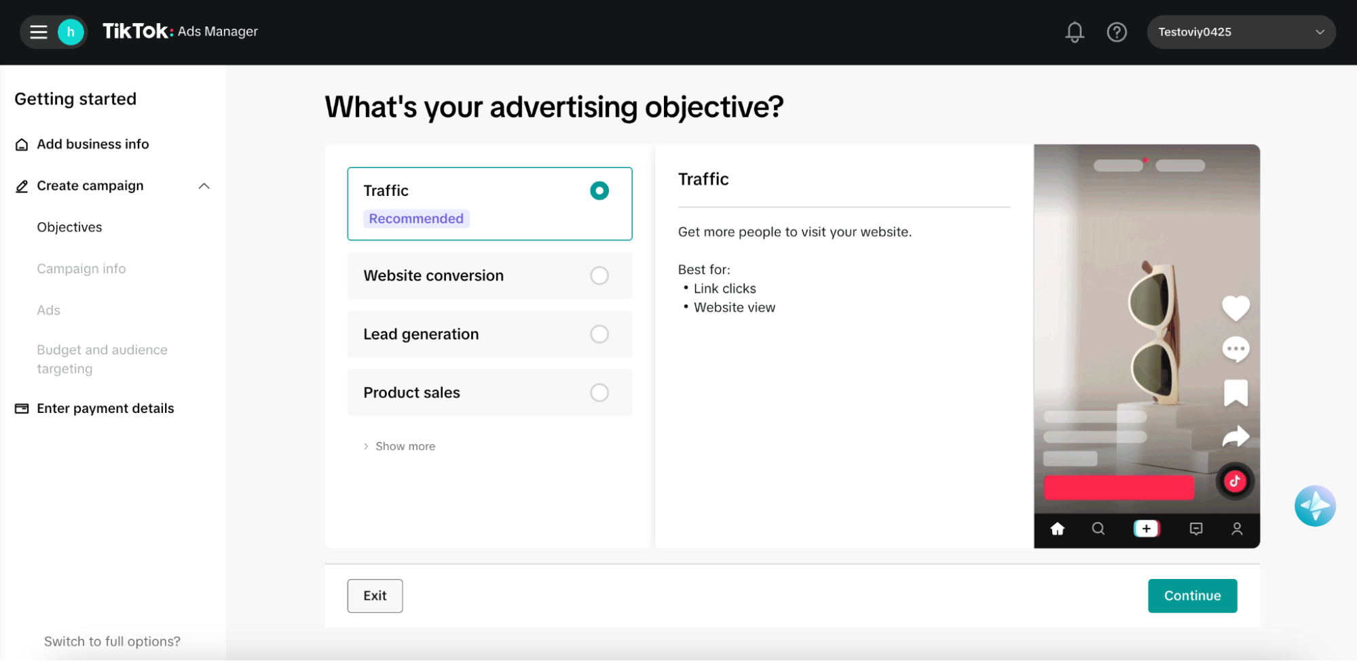Select the Website conversion radio button

pyautogui.click(x=599, y=275)
